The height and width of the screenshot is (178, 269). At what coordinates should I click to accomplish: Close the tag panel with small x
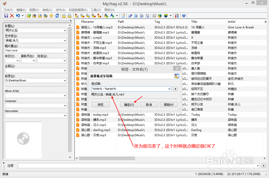[x=71, y=21]
